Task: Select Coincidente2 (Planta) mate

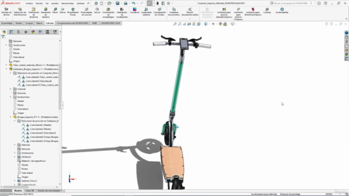Action: (x=40, y=129)
